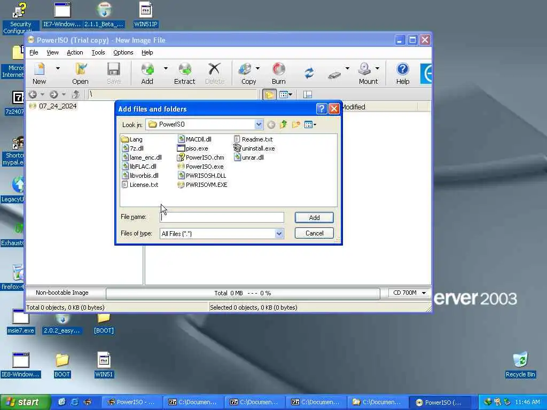
Task: Select the file Readme.txt
Action: [x=253, y=139]
